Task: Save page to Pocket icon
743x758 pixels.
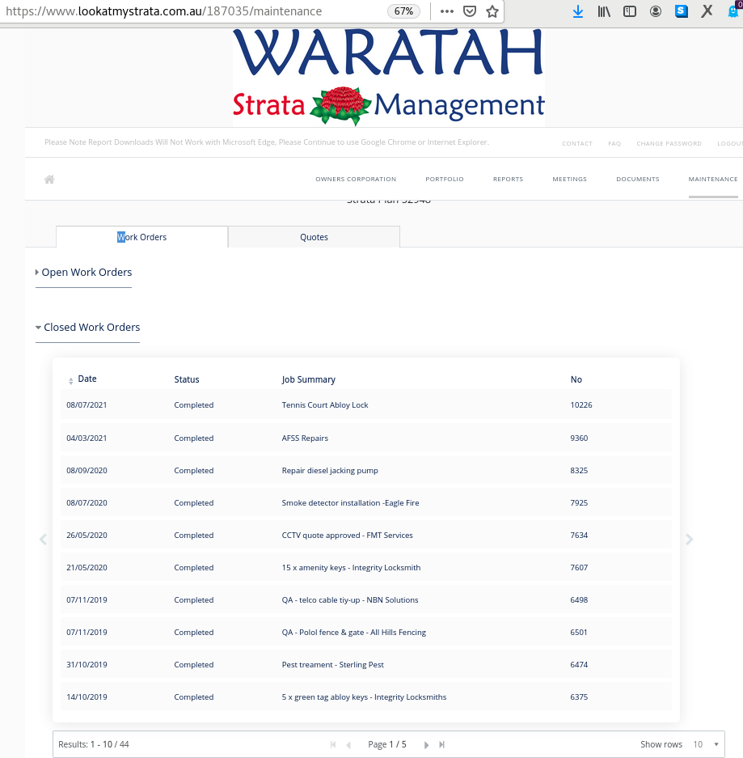Action: pos(469,11)
